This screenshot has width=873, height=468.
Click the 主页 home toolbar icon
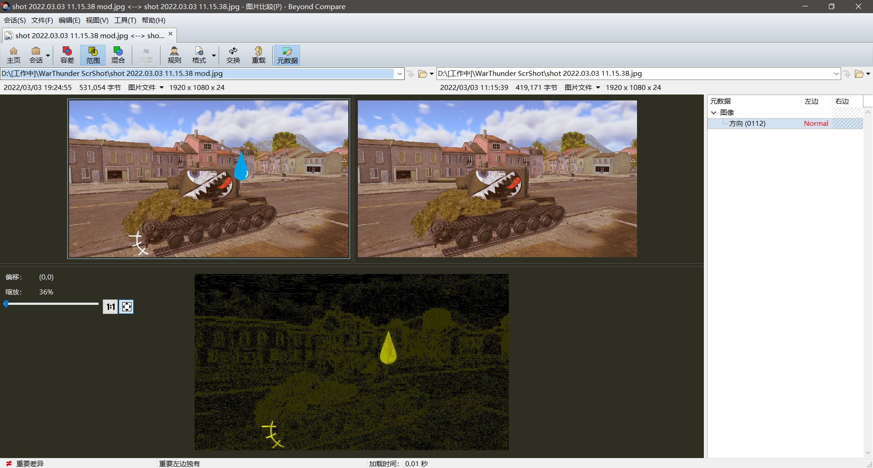tap(14, 55)
